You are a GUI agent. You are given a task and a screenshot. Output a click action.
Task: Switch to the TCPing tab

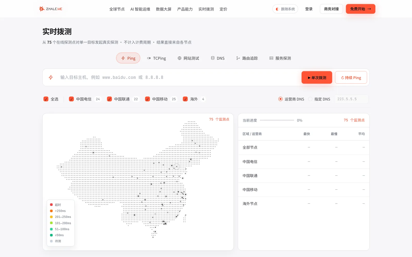pos(156,58)
